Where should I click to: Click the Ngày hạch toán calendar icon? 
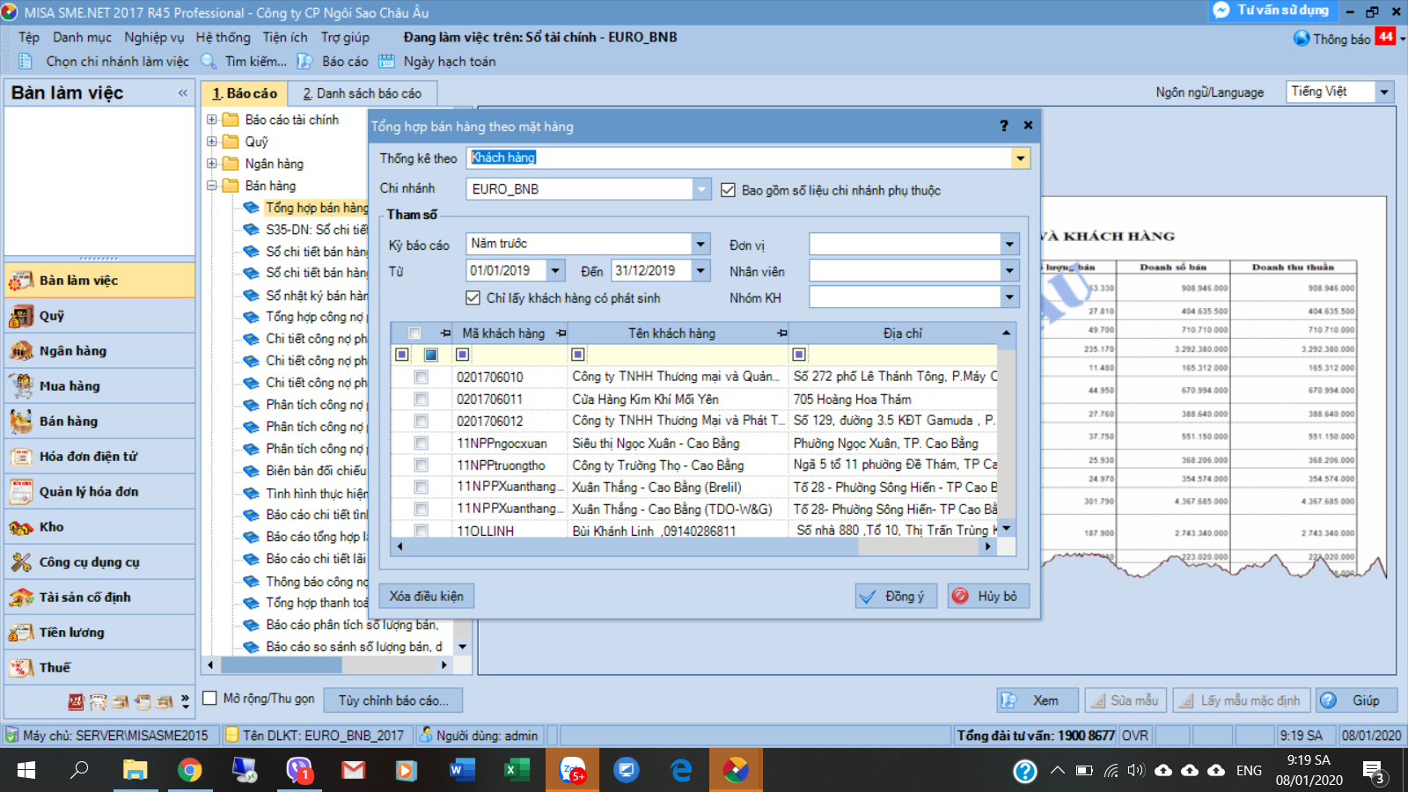(x=386, y=62)
